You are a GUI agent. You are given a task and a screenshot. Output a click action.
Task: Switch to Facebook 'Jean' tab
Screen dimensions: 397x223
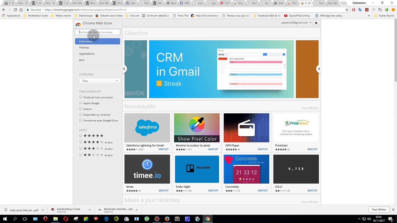point(132,3)
